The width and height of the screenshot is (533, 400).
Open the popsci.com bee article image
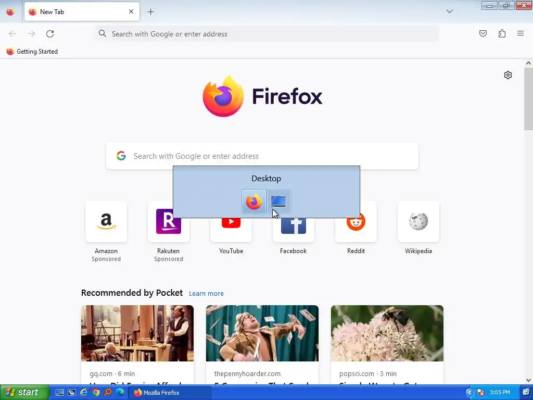point(387,333)
